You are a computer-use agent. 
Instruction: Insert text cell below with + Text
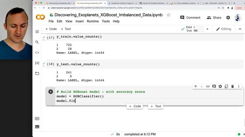click(156, 106)
